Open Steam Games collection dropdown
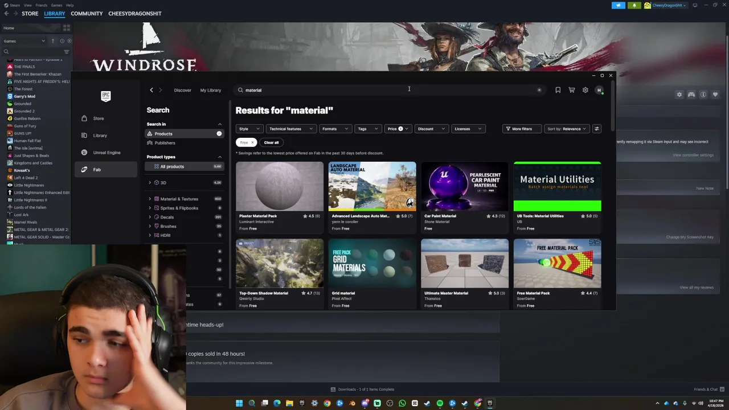Image resolution: width=729 pixels, height=410 pixels. coord(24,41)
